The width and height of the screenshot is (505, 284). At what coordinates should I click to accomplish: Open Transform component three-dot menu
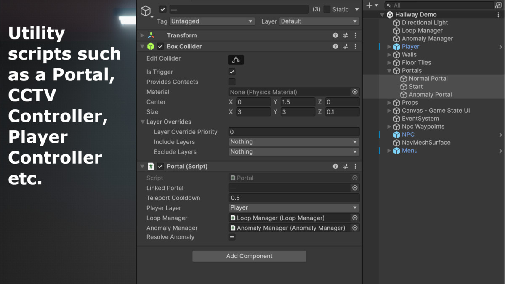click(x=355, y=35)
